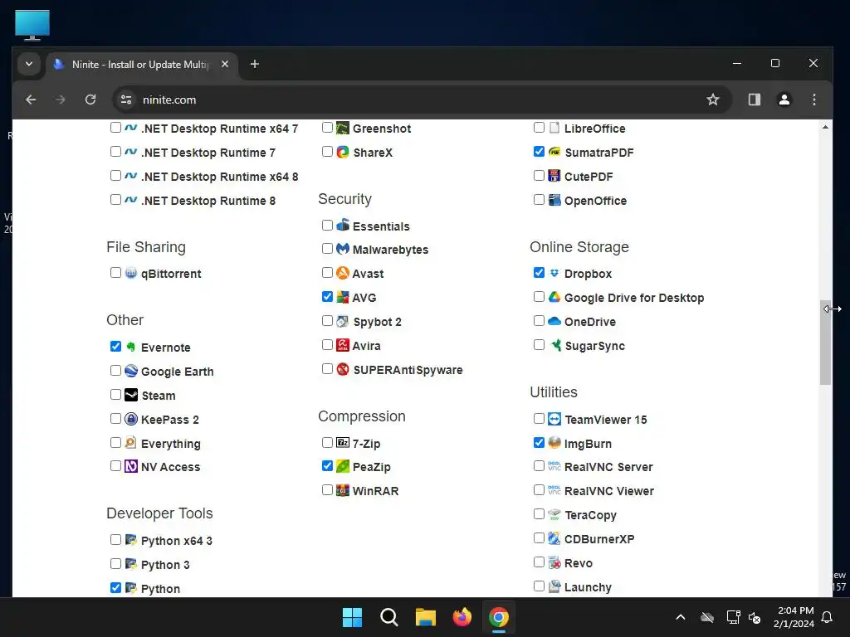Click the qBittorrent icon
The height and width of the screenshot is (637, 850).
pos(131,273)
